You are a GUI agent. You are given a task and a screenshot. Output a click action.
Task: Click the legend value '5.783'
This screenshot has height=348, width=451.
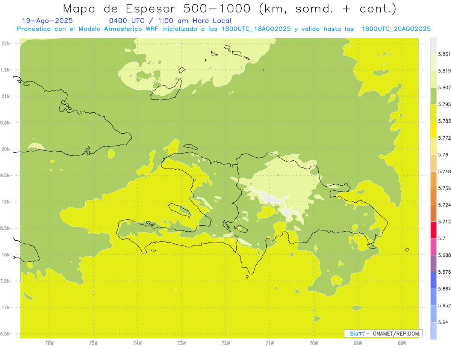tap(444, 121)
